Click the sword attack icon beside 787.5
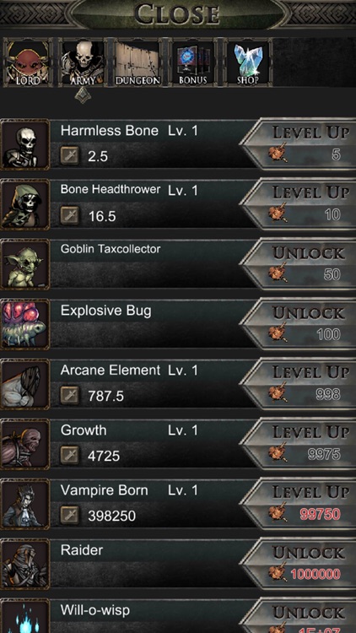The width and height of the screenshot is (356, 633). click(70, 396)
